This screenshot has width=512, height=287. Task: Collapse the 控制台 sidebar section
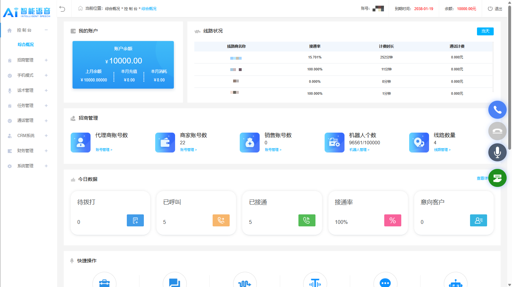pyautogui.click(x=46, y=30)
